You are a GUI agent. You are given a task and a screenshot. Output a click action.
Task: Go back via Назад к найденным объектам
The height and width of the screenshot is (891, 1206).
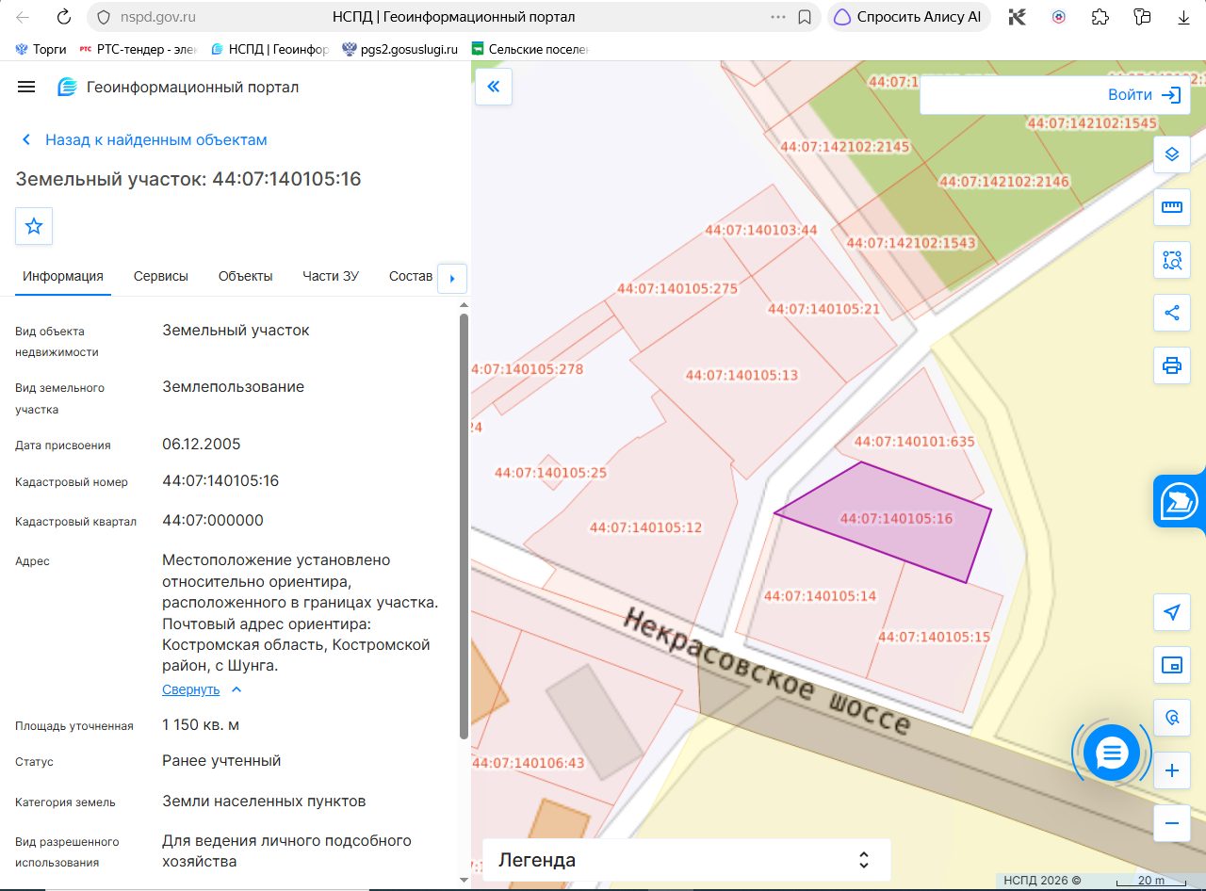click(x=144, y=139)
